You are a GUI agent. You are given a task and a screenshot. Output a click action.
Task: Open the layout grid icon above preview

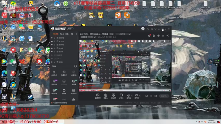(x=158, y=36)
